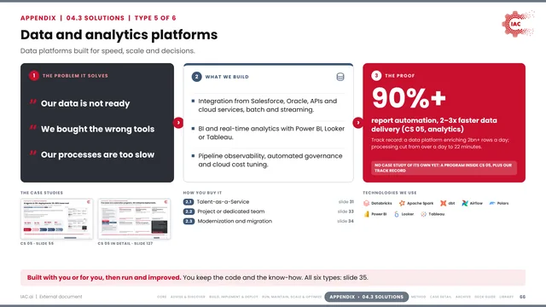The width and height of the screenshot is (546, 307).
Task: Go to the Case Detail footer section
Action: tap(440, 297)
